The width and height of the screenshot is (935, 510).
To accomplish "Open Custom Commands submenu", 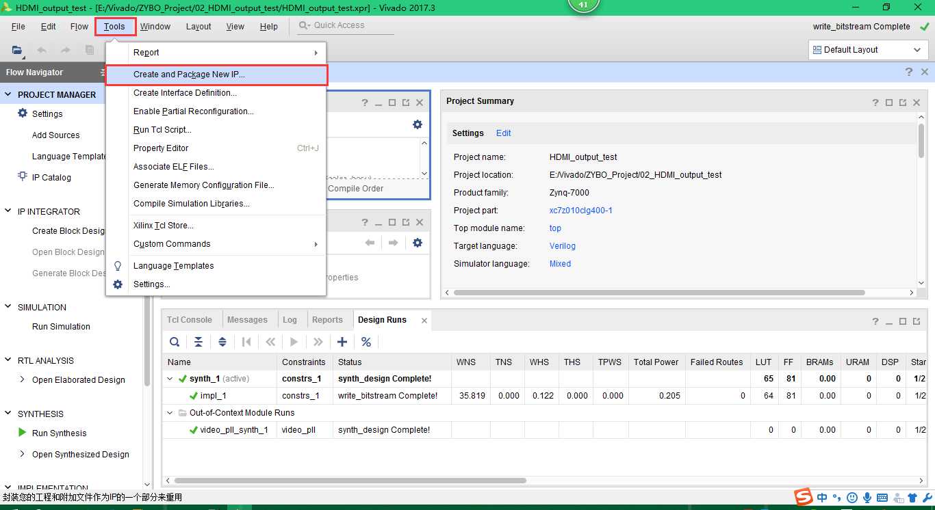I will pyautogui.click(x=216, y=244).
